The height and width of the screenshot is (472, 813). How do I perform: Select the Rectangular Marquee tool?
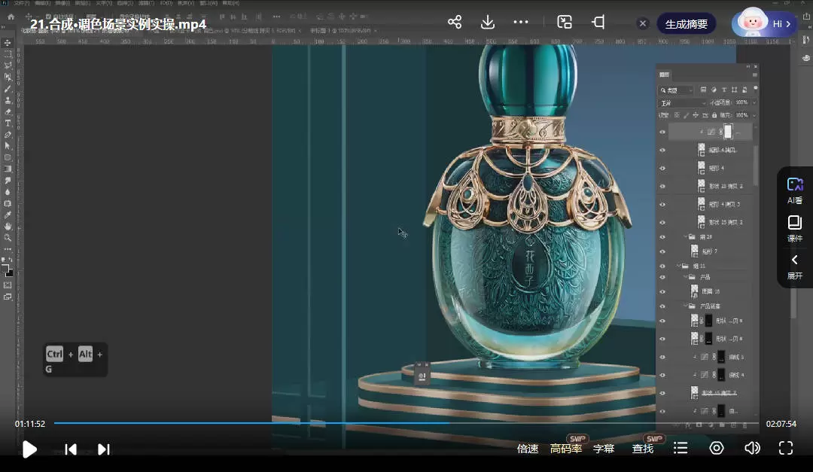click(x=8, y=54)
